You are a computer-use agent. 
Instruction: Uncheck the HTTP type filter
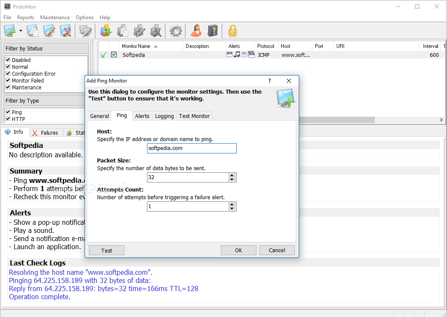click(x=8, y=119)
